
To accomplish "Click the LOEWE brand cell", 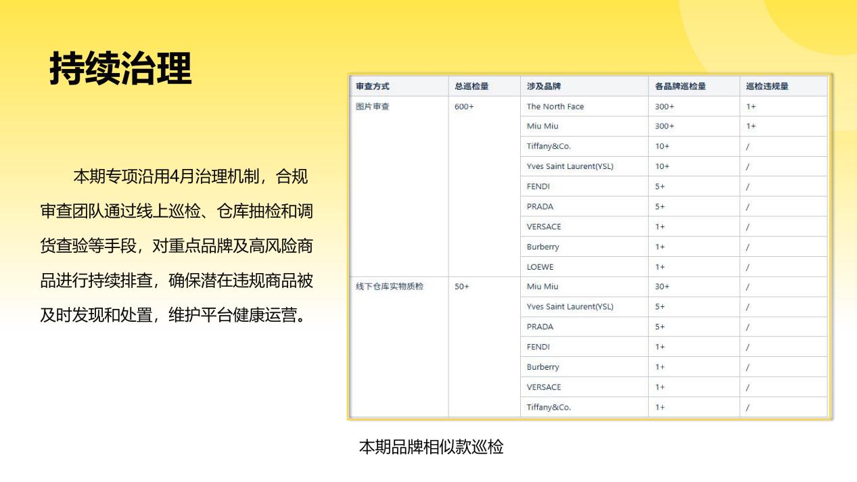I will coord(540,266).
